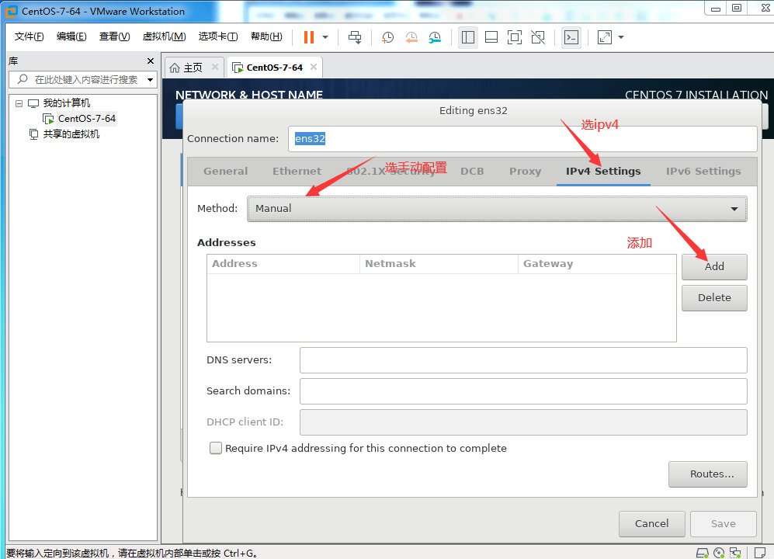Click the Save button
774x559 pixels.
(724, 524)
